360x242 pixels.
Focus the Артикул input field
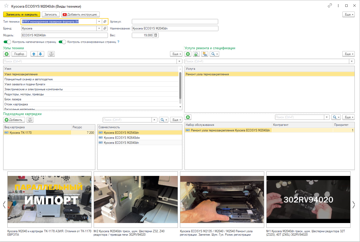[x=175, y=22]
